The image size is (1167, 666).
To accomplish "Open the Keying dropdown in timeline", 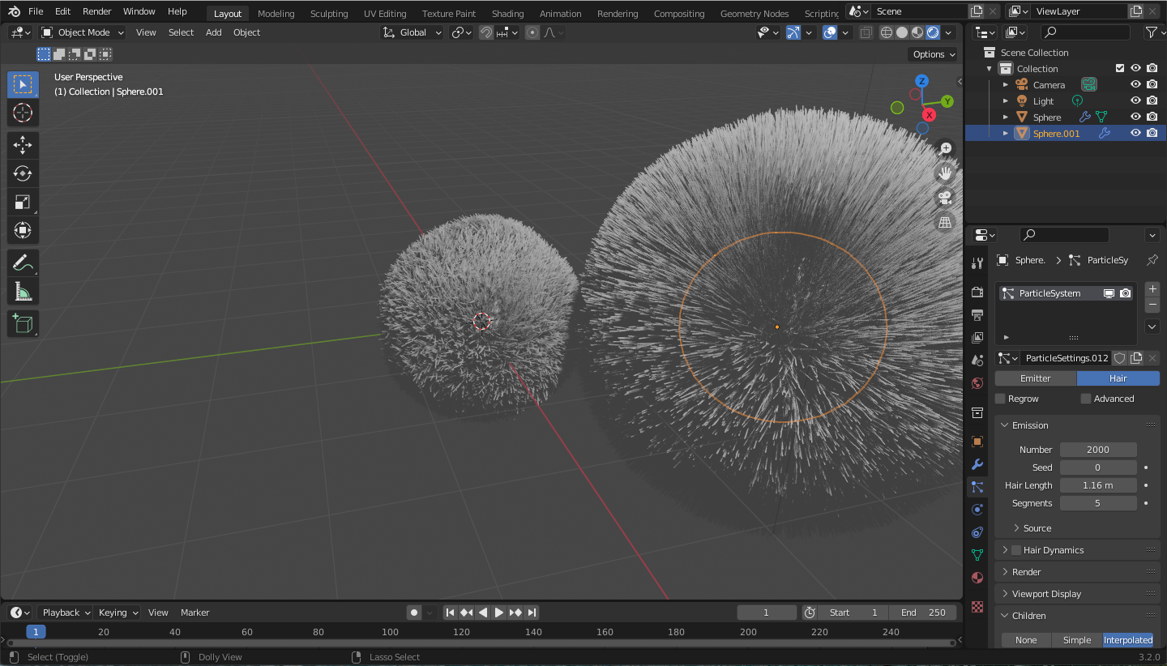I will [x=118, y=613].
